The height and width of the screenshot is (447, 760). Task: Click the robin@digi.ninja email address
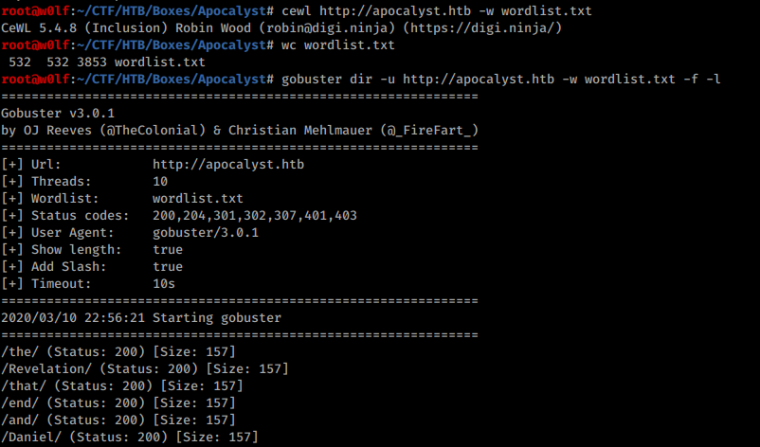[x=327, y=28]
